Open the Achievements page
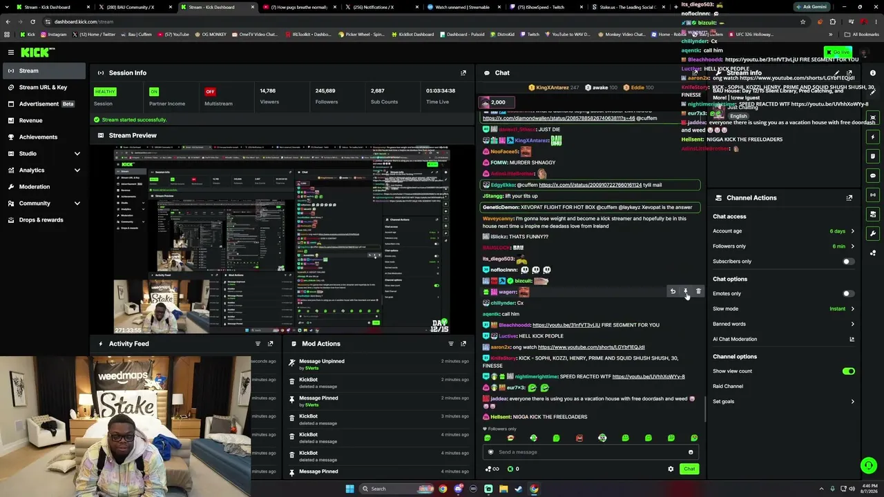The image size is (884, 497). 44,137
